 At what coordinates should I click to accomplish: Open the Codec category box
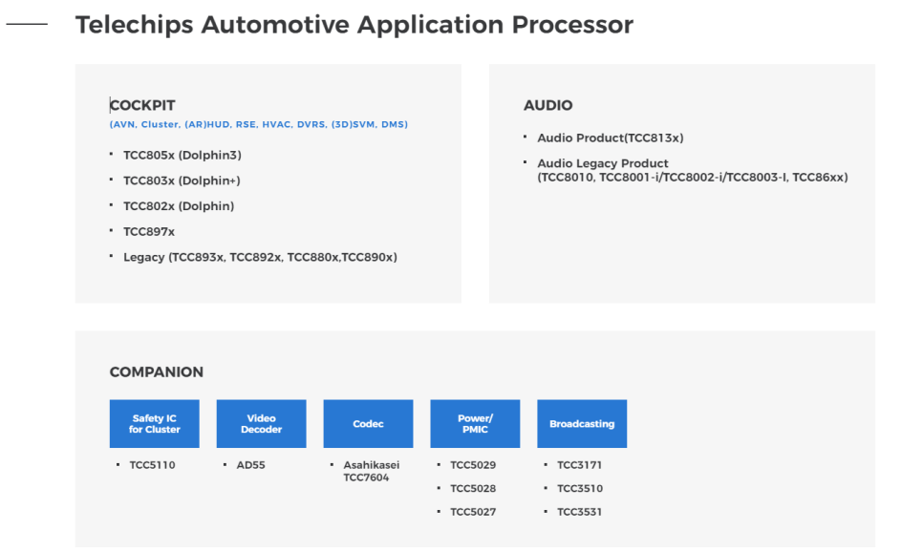368,424
